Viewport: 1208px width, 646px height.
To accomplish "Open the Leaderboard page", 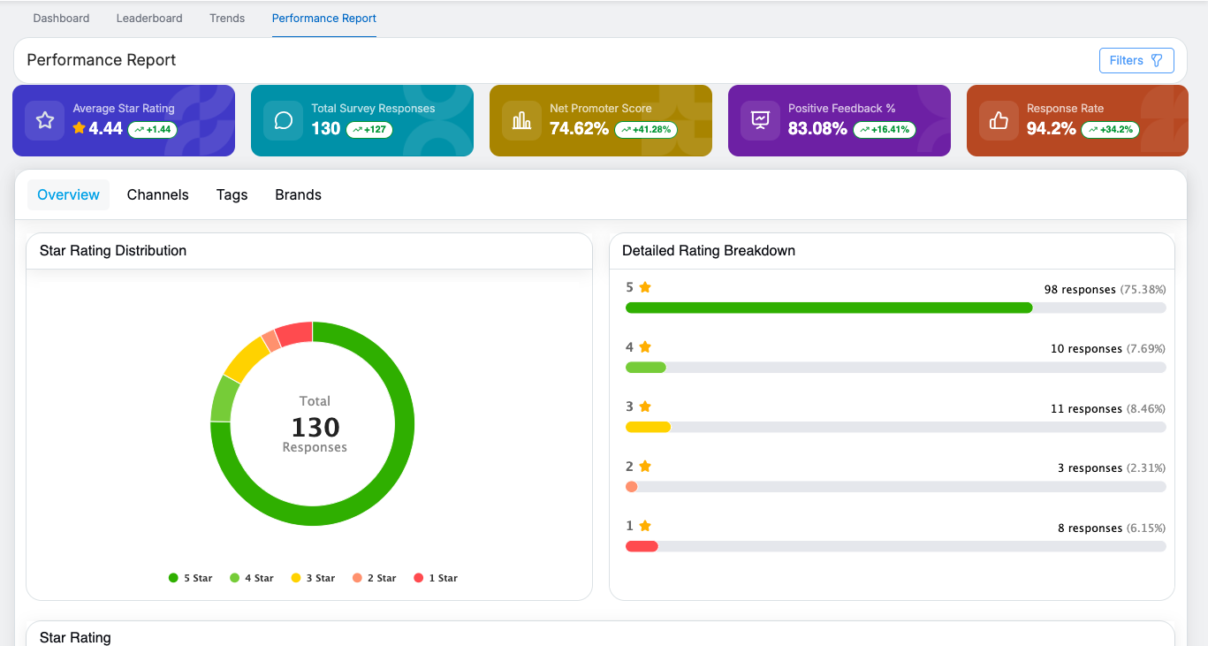I will (x=149, y=18).
